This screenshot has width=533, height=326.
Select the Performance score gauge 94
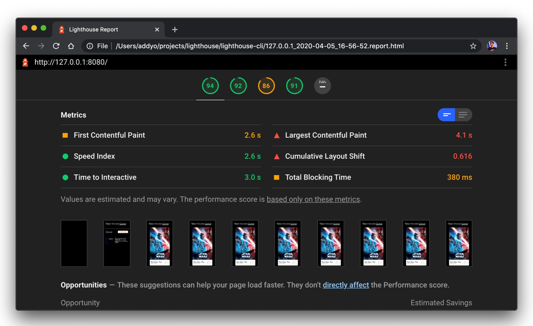click(210, 86)
